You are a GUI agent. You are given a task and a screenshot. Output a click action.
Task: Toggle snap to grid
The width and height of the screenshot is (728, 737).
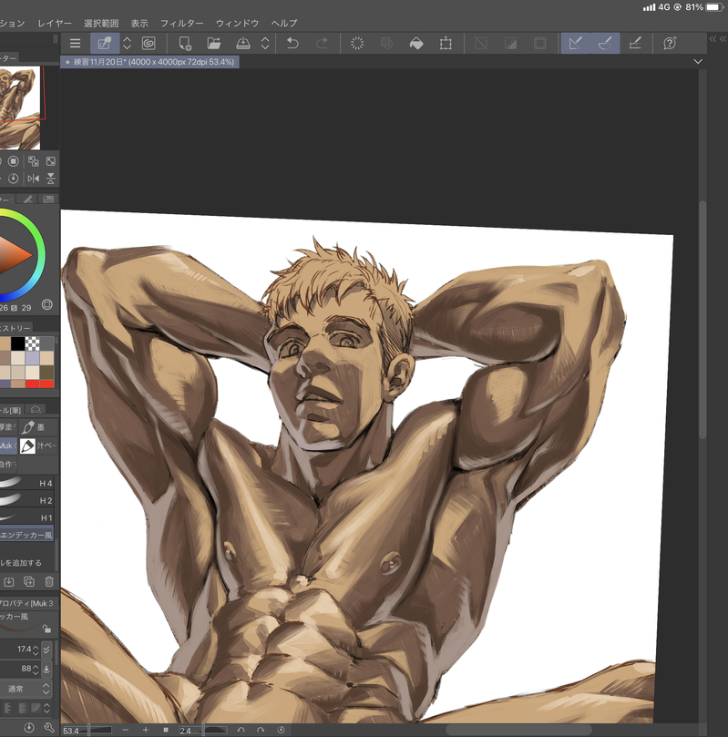click(x=635, y=44)
